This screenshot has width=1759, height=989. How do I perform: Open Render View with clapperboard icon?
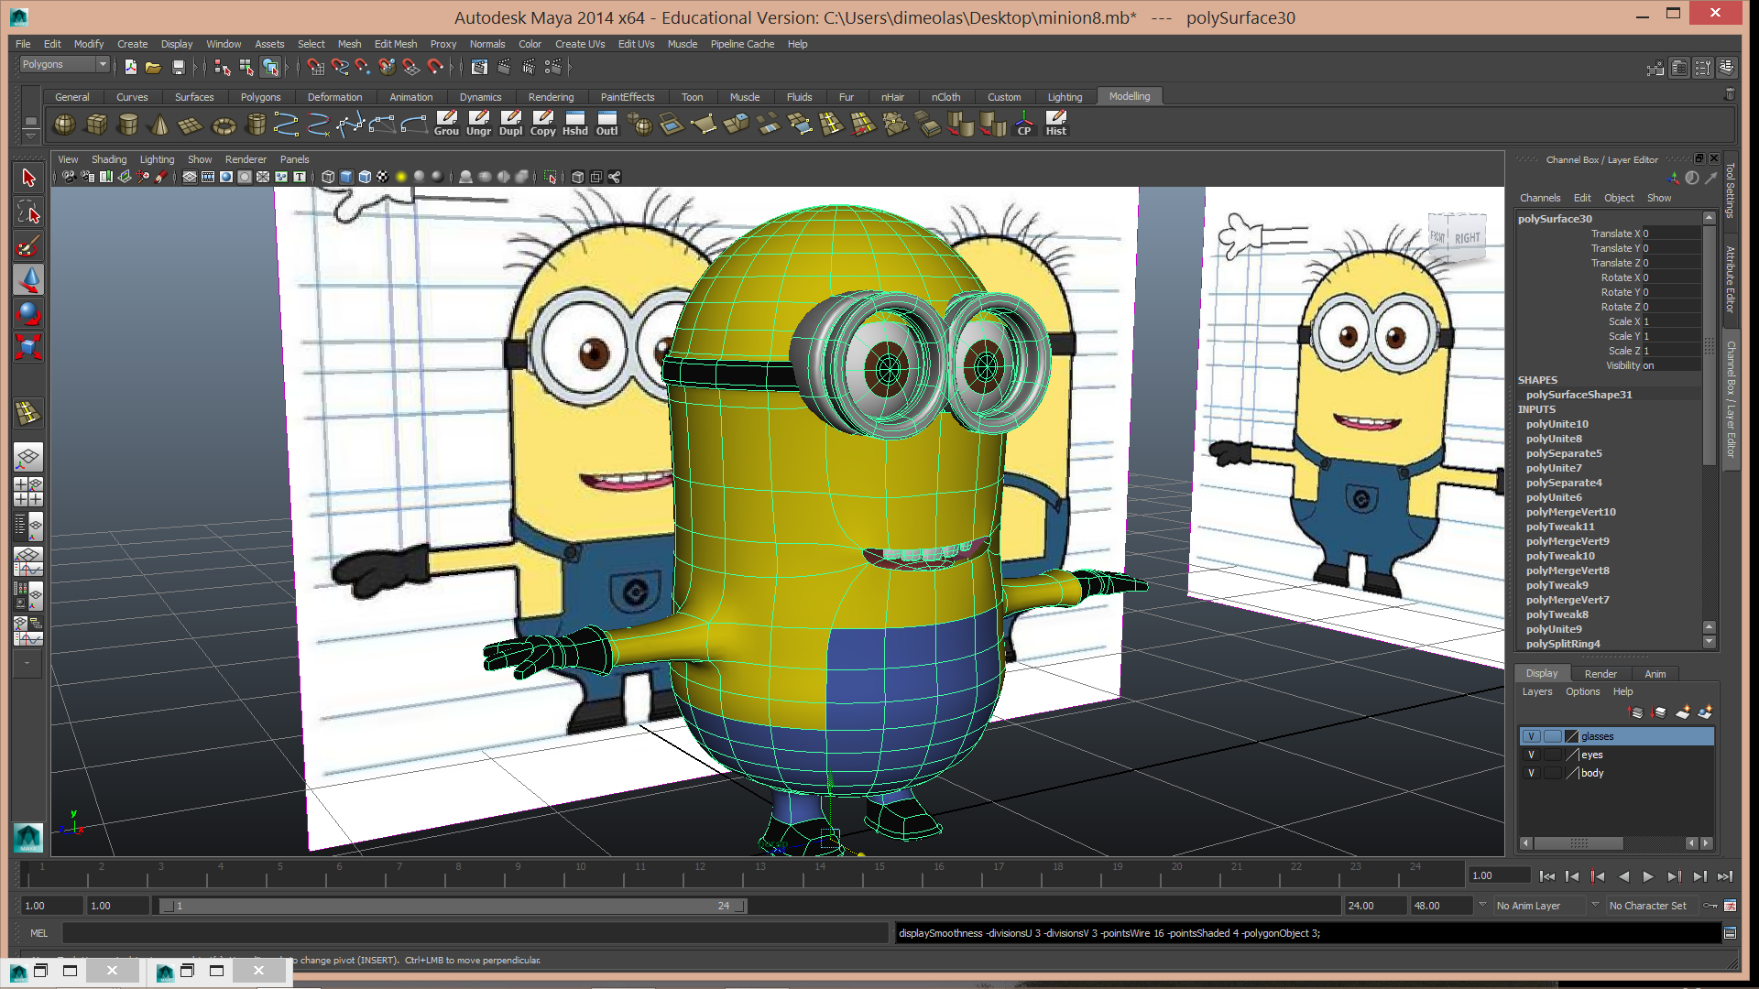point(479,67)
